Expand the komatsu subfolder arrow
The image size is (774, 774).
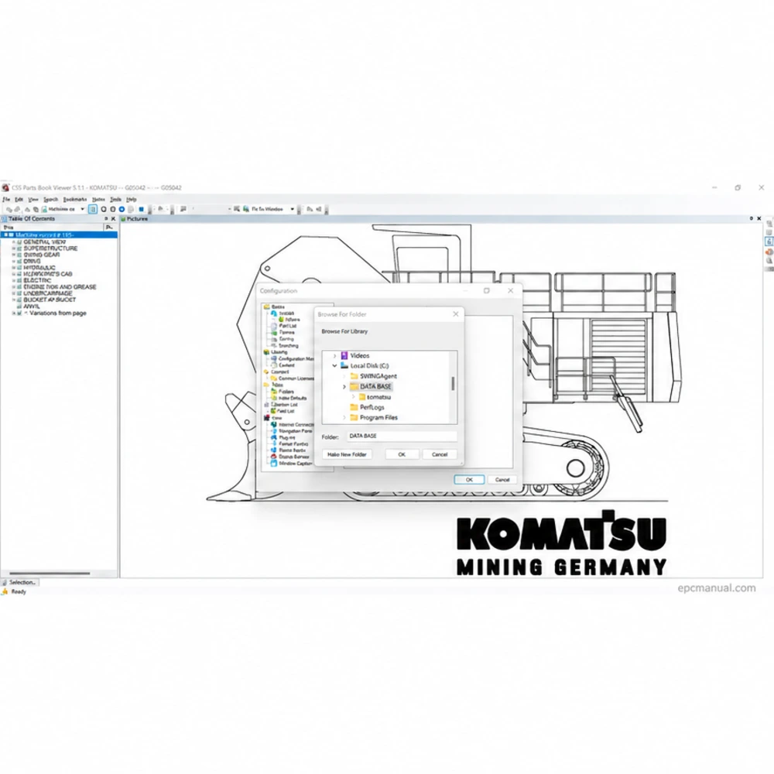[354, 397]
